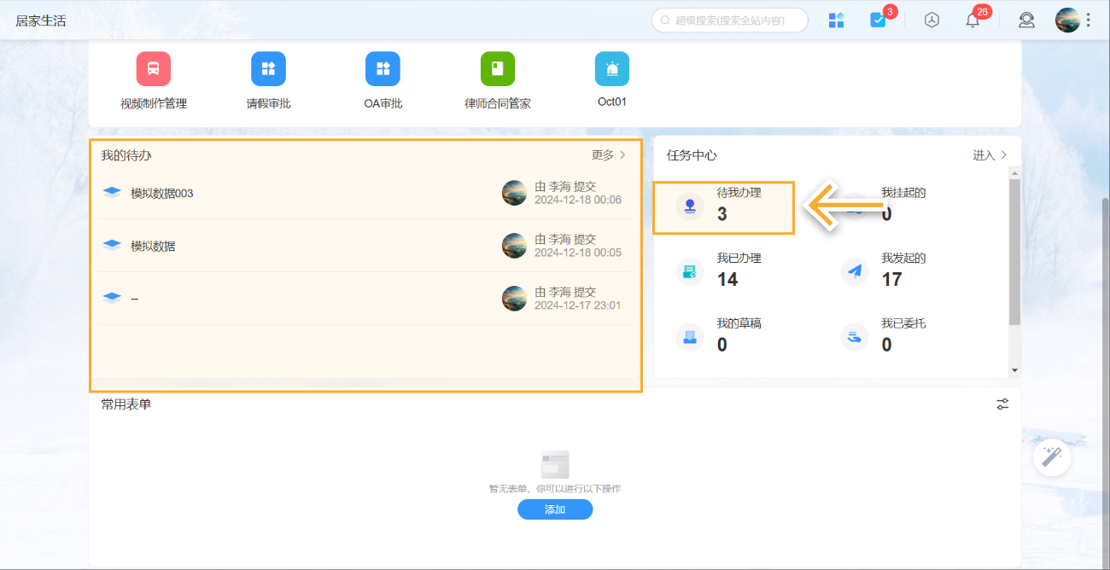Open the 模拟数据003 pending item
The image size is (1110, 570).
[x=162, y=194]
